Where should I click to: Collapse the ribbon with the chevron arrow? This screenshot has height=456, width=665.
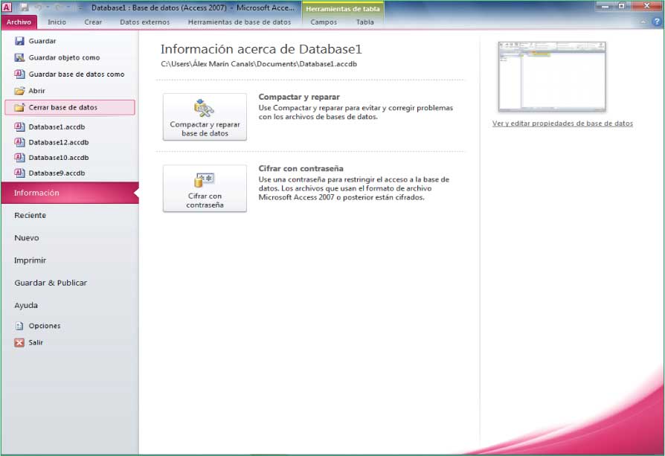tap(643, 22)
